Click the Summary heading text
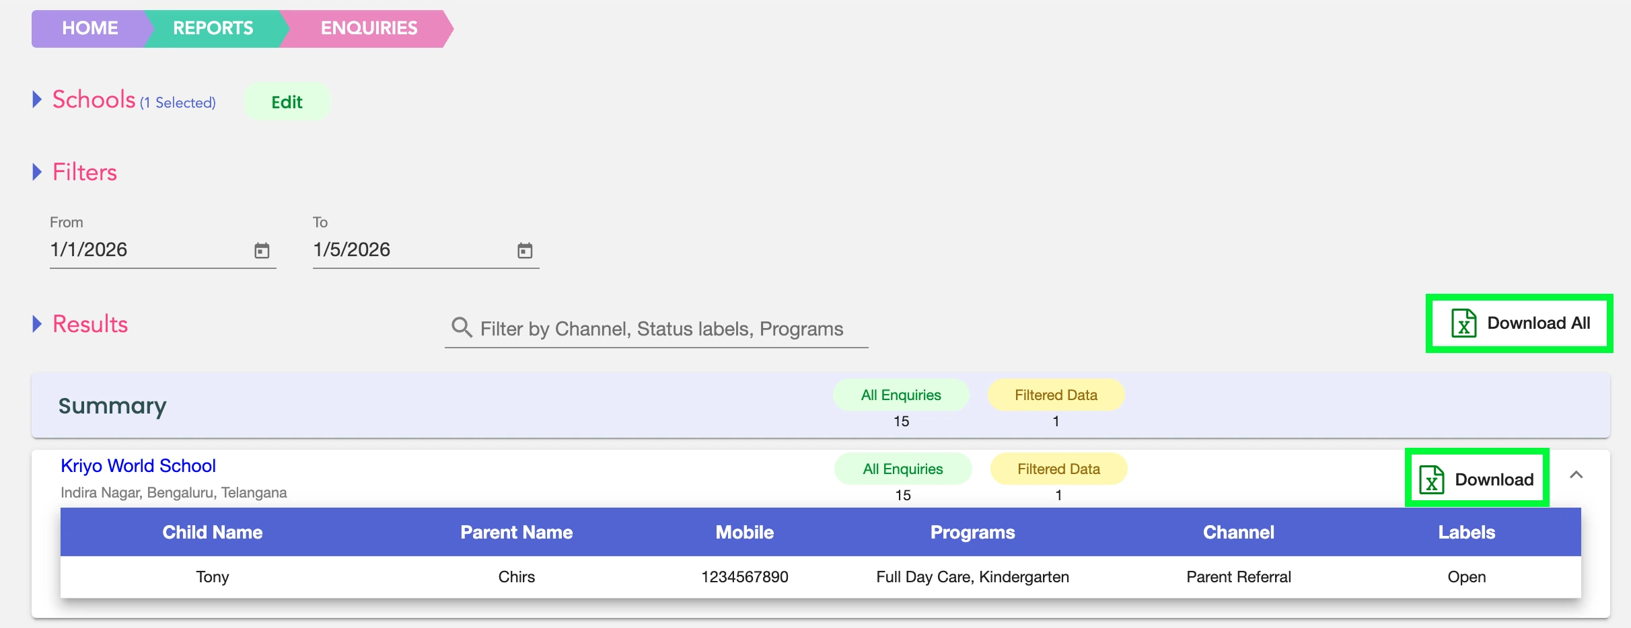This screenshot has height=628, width=1631. [x=112, y=406]
